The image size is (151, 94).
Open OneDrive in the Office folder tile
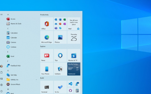tap(56, 24)
